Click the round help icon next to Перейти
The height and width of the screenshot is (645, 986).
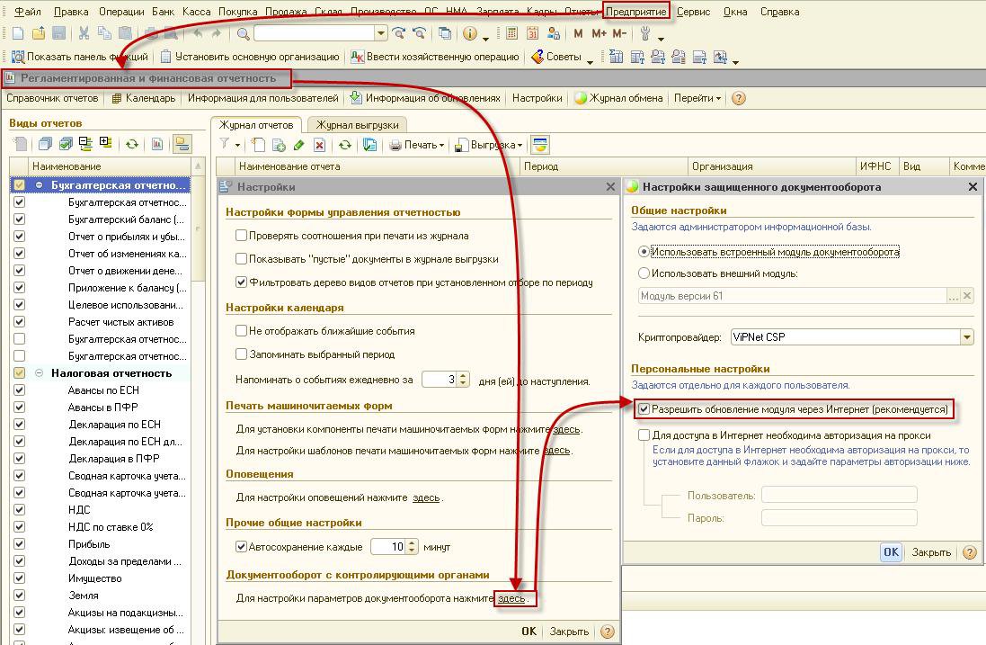(739, 98)
